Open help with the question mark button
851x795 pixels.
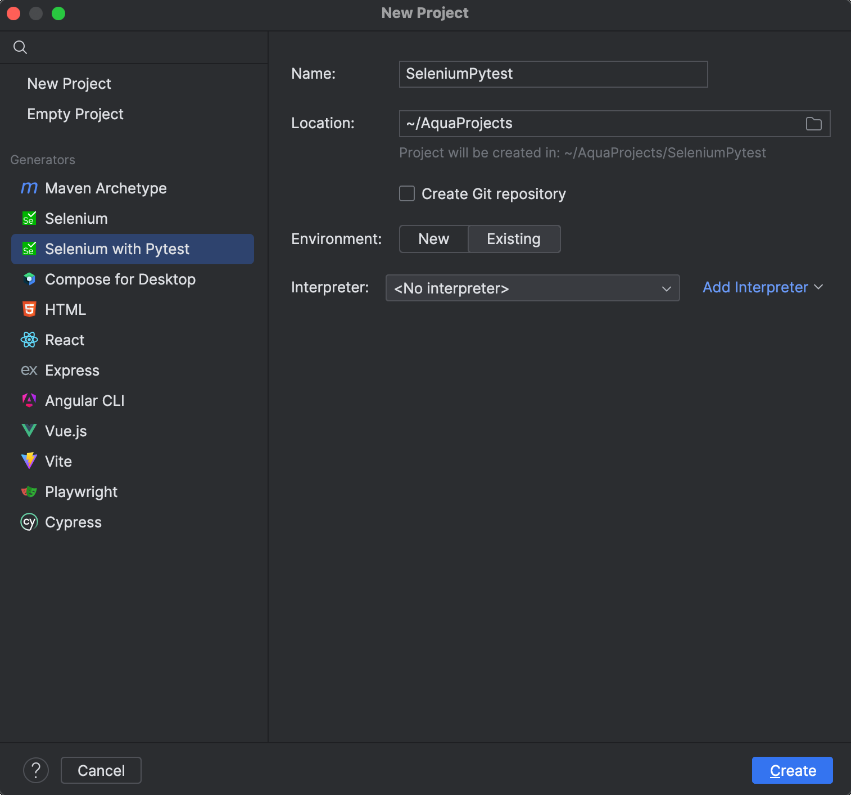[x=36, y=770]
